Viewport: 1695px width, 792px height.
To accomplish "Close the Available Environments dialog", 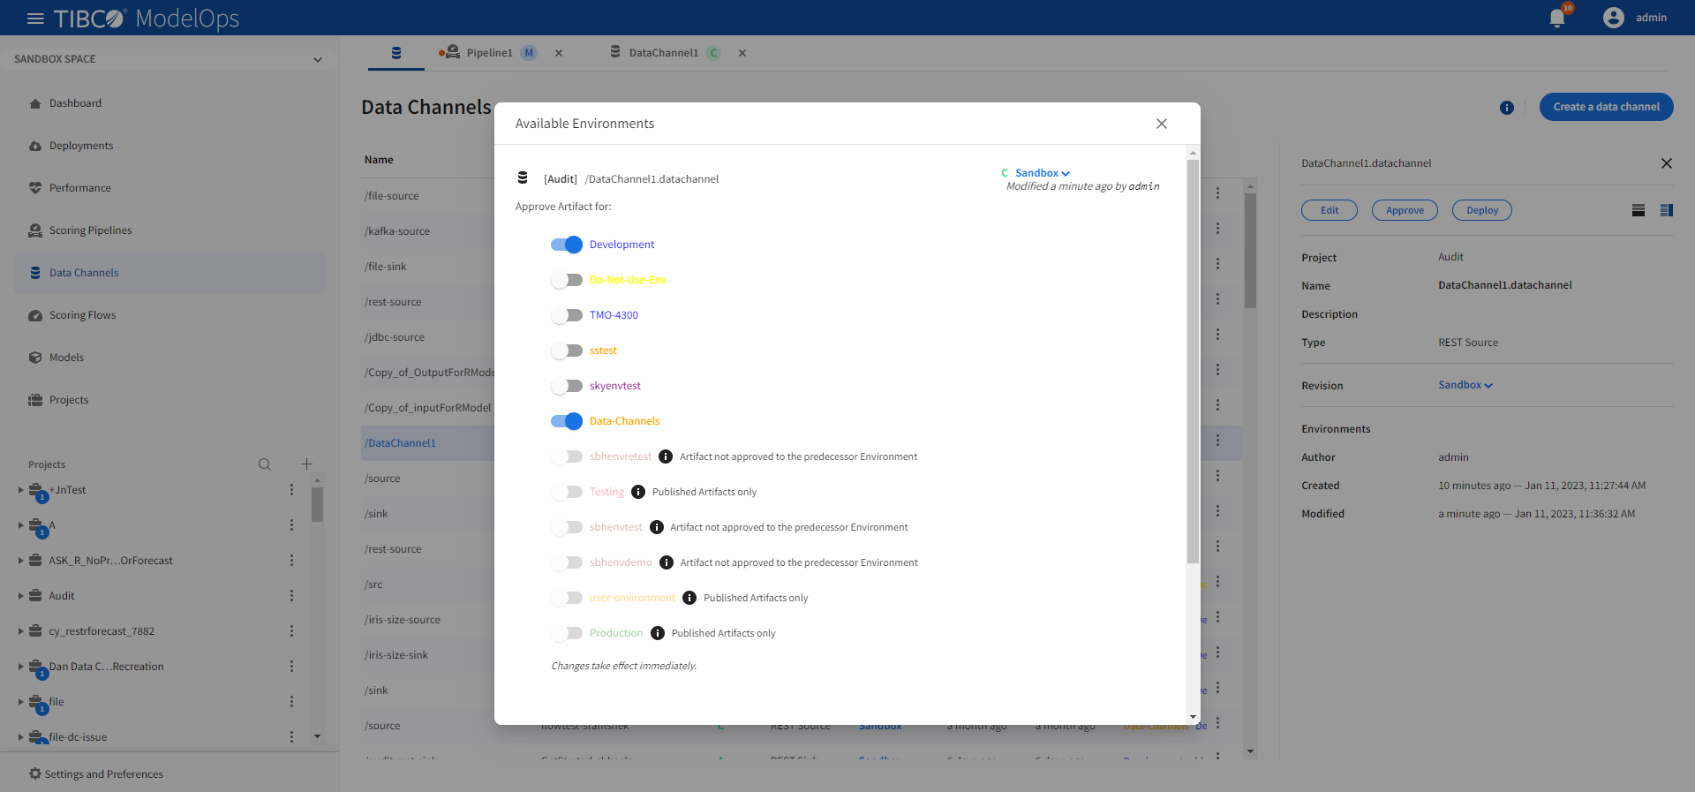I will coord(1162,124).
